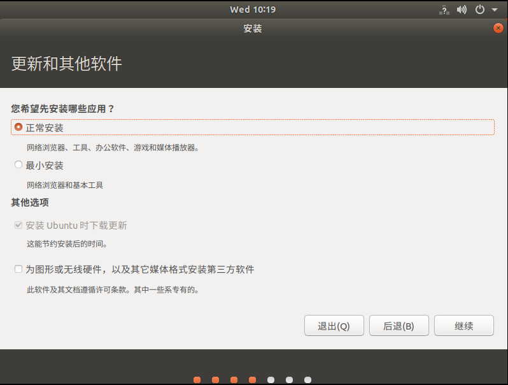Open the clock showing Wed 10:19
The image size is (508, 385).
click(253, 10)
